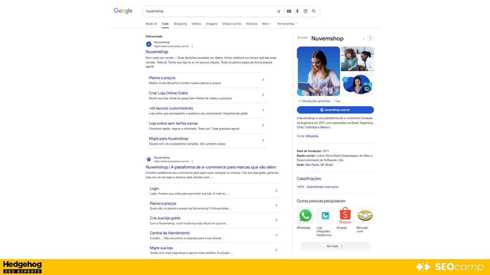This screenshot has height=275, width=490.
Task: Expand the 'Migre sua loja' chevron
Action: click(276, 250)
